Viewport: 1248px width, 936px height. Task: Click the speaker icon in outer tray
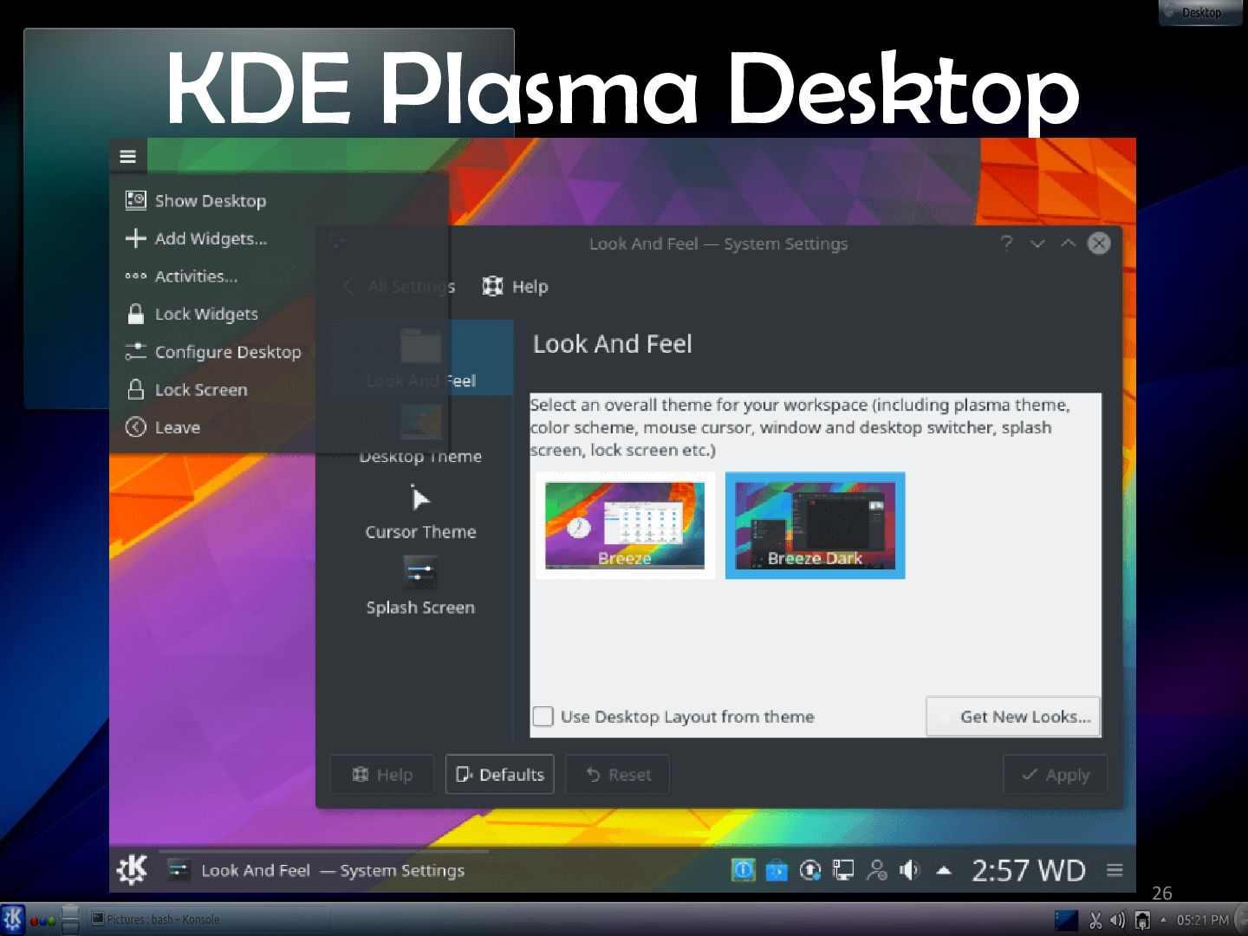click(1117, 920)
